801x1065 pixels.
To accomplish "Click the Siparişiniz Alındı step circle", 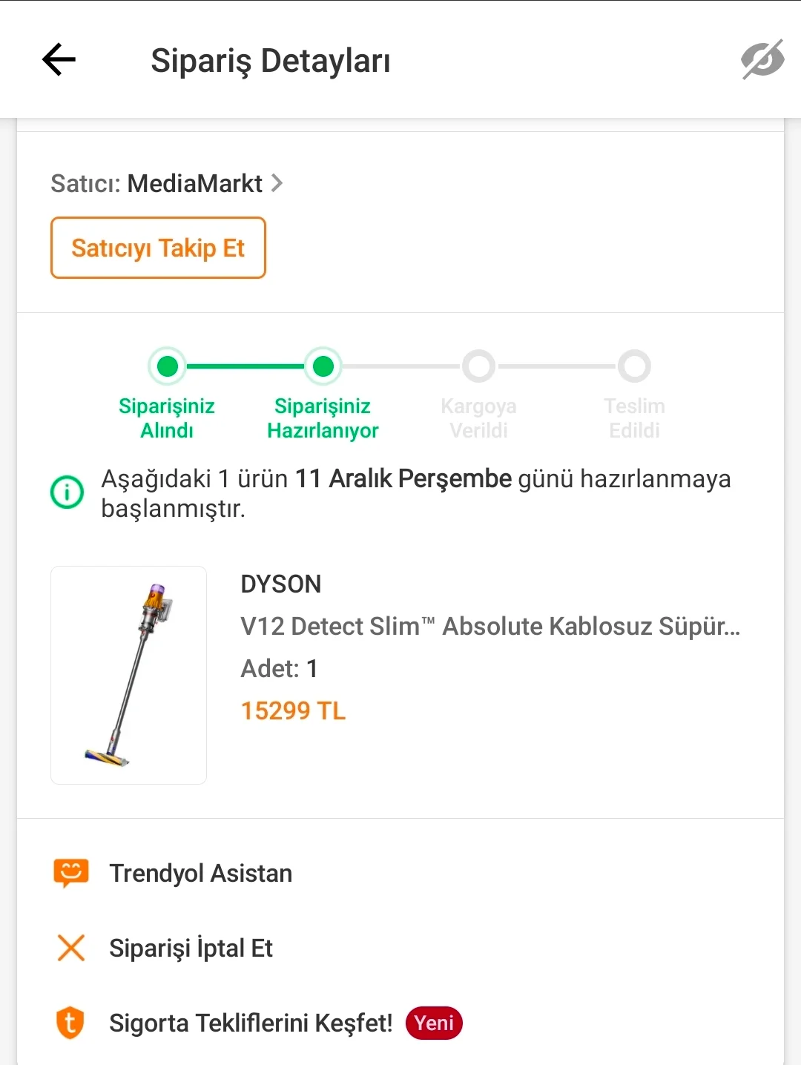I will 168,366.
